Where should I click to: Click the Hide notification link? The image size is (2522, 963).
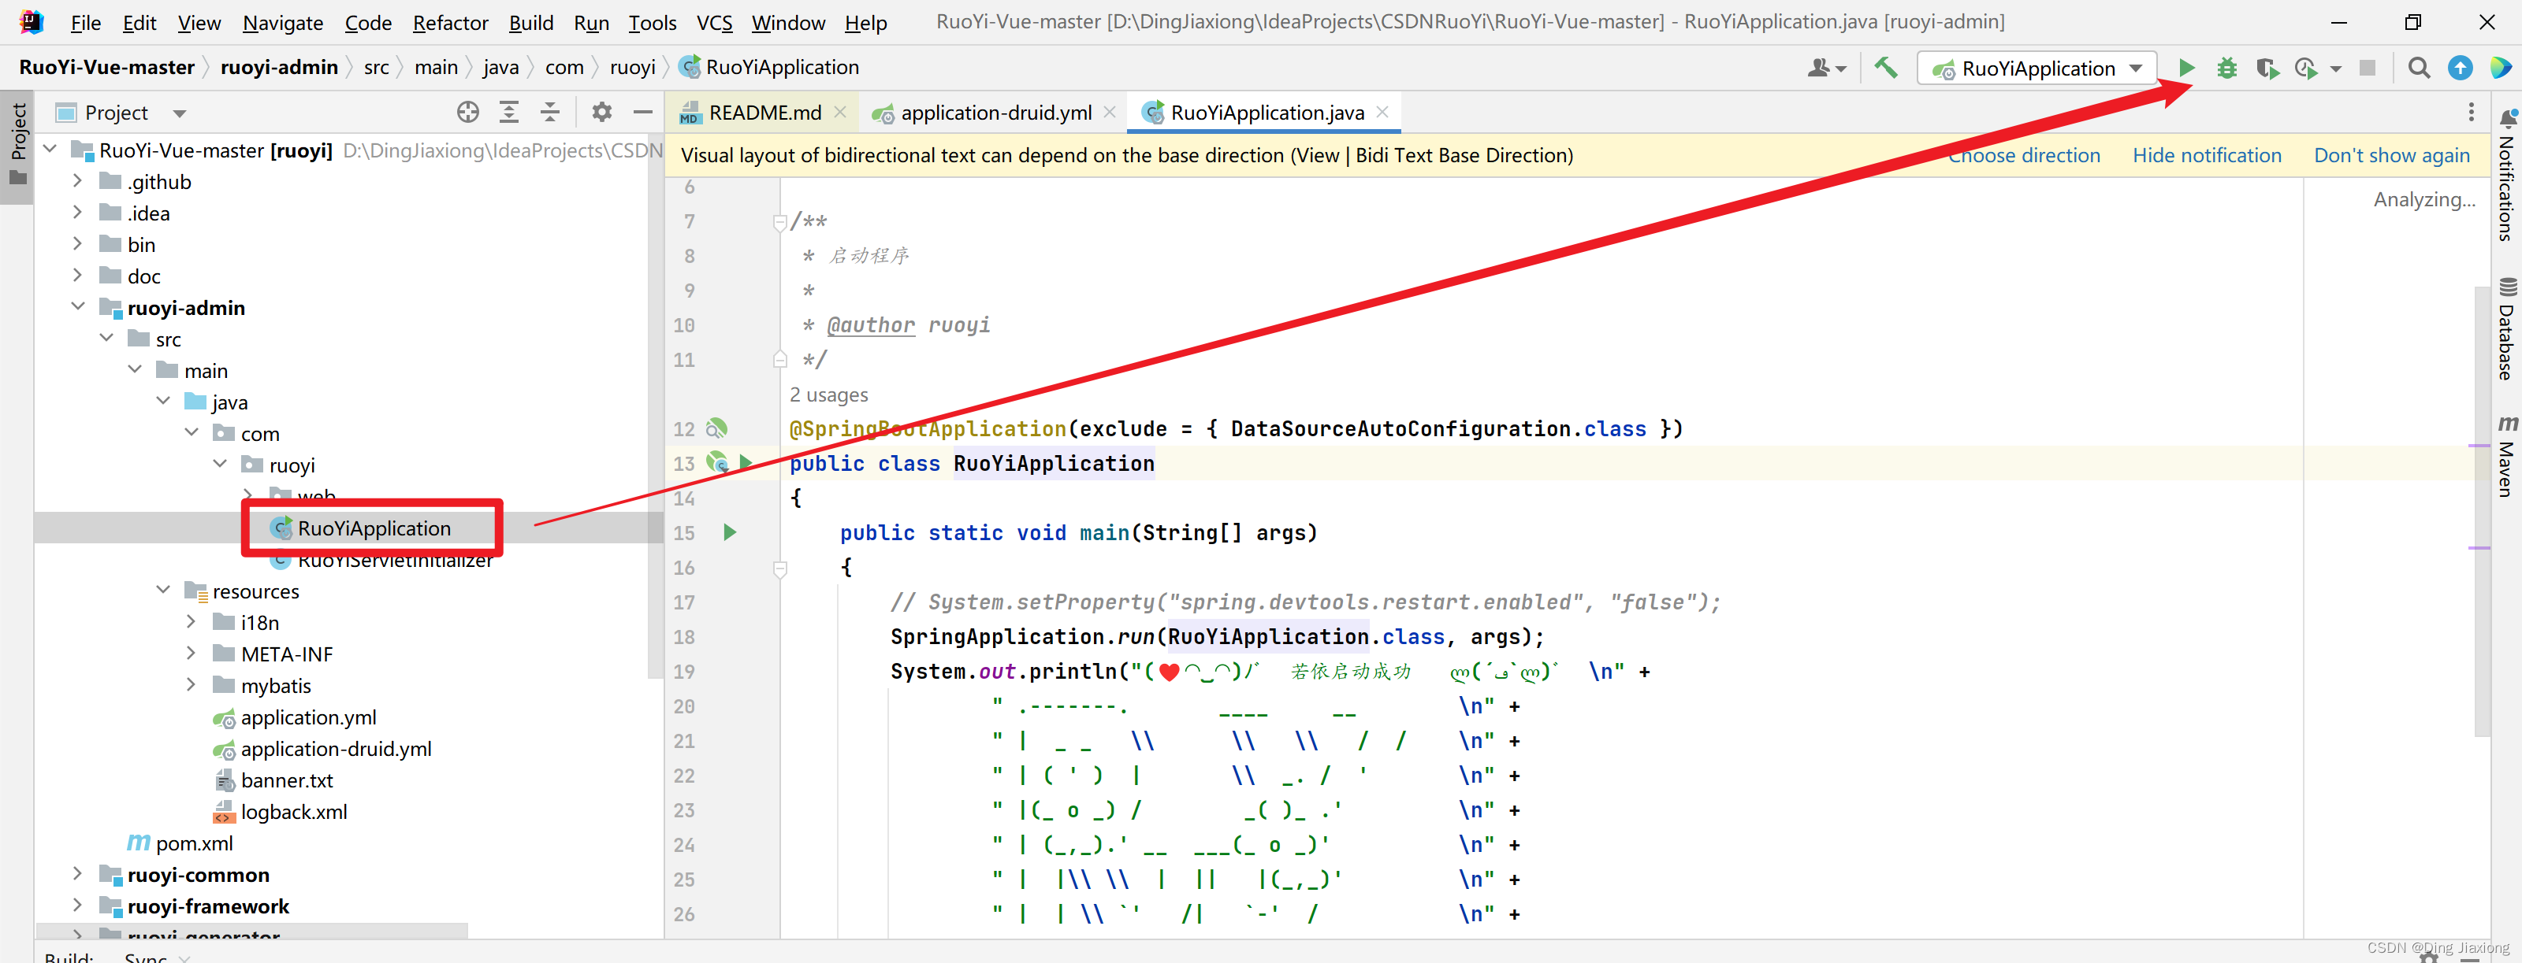coord(2206,155)
